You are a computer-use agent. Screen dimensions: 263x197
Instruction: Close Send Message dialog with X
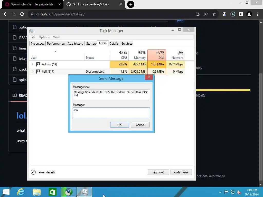149,77
